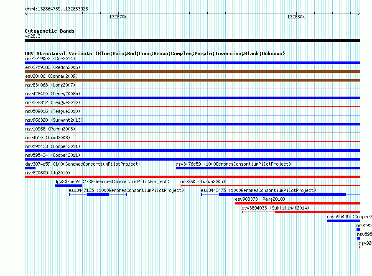The width and height of the screenshot is (372, 276).
Task: Open the nsv595435 Cooper label
Action: click(x=349, y=217)
